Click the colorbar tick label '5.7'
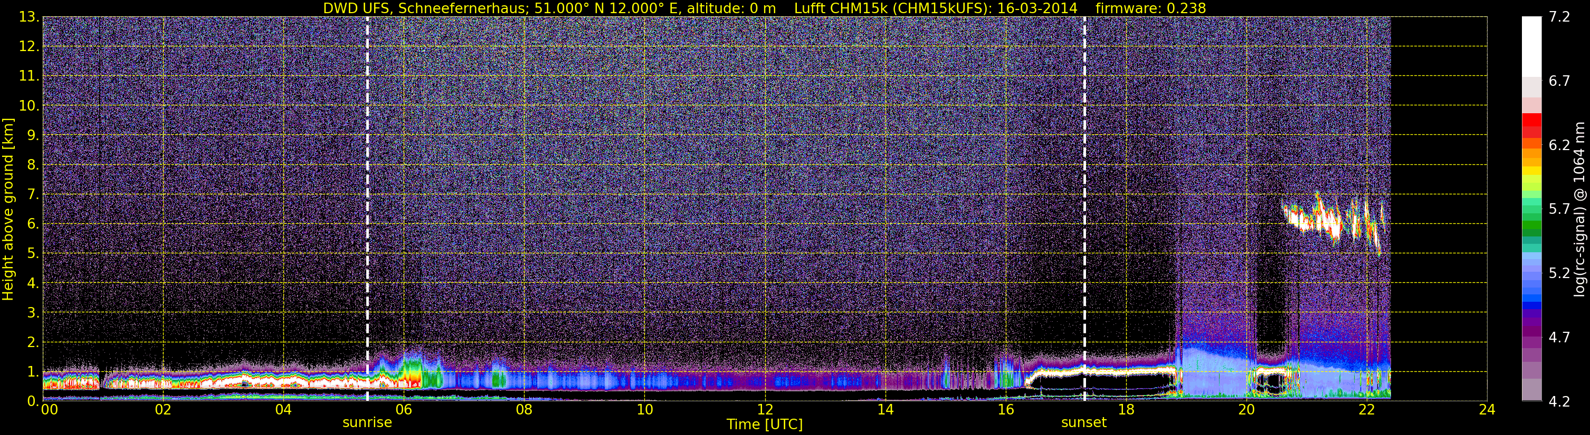 pyautogui.click(x=1559, y=210)
